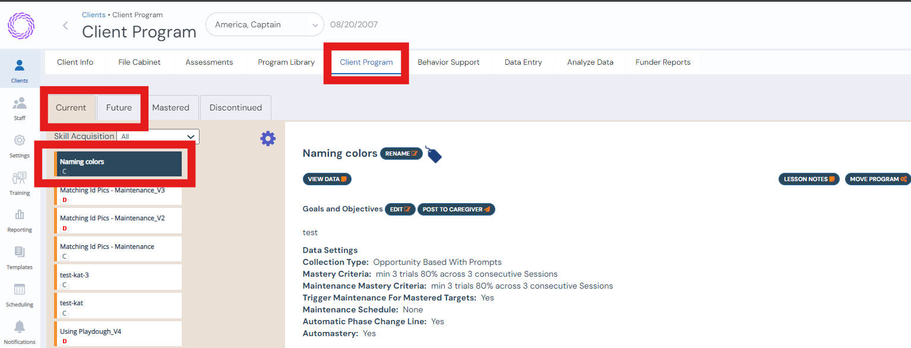Click the purple gear settings icon
Image resolution: width=911 pixels, height=348 pixels.
(x=268, y=138)
